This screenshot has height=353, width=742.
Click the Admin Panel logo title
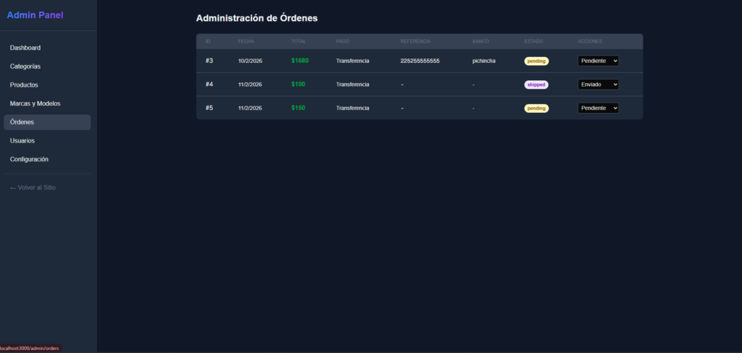click(x=35, y=14)
